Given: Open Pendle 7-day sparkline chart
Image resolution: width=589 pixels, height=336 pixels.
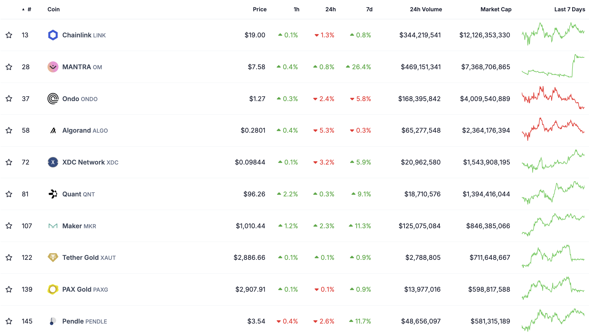Looking at the screenshot, I should pyautogui.click(x=553, y=320).
